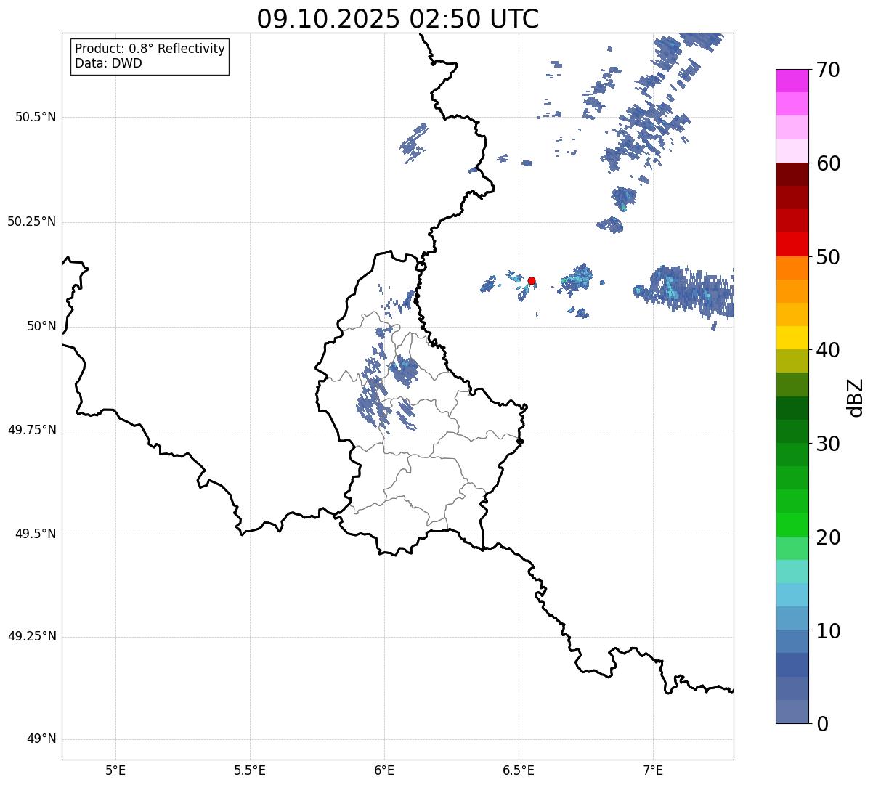Click the 7°E longitude label
Image resolution: width=873 pixels, height=785 pixels.
click(x=653, y=770)
